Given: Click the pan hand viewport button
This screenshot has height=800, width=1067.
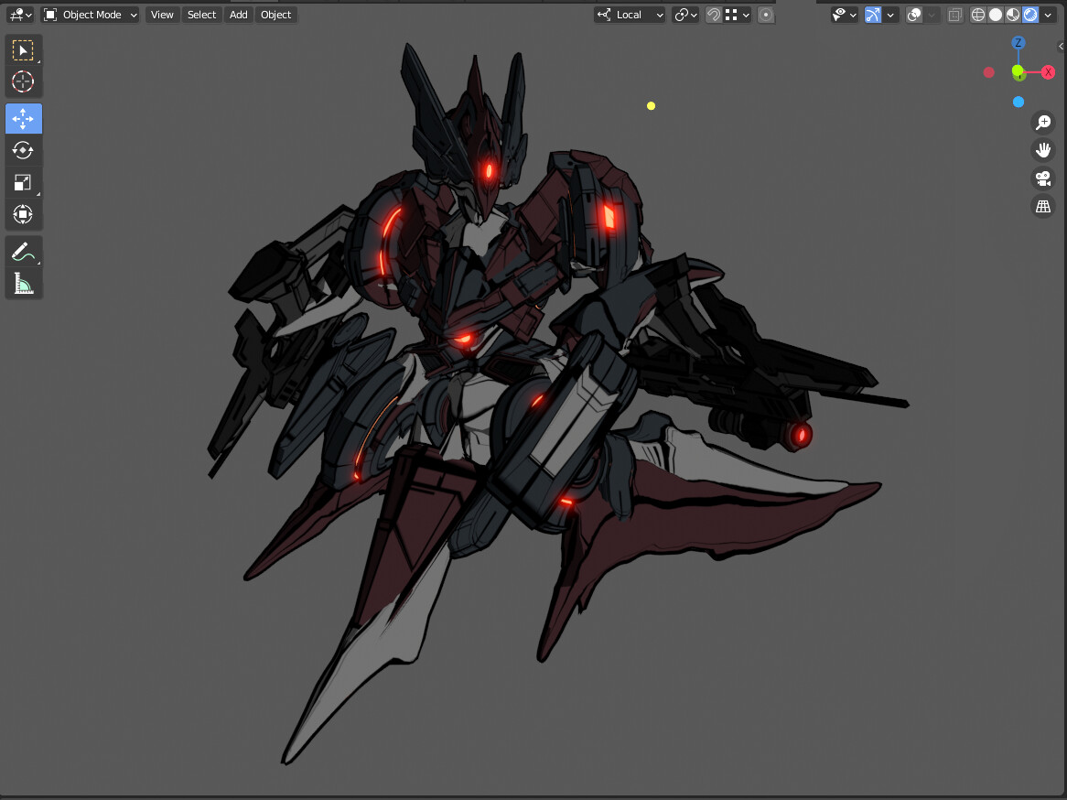Looking at the screenshot, I should 1043,150.
